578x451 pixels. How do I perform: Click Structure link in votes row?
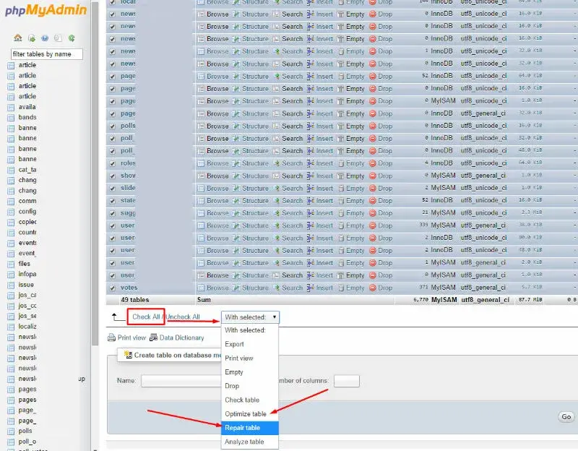255,288
